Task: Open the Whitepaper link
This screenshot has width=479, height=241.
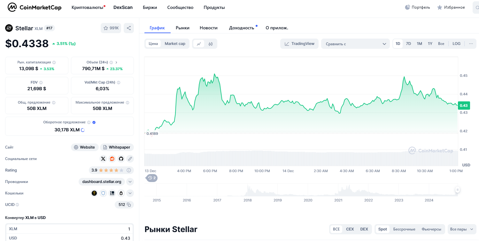Action: pos(117,147)
